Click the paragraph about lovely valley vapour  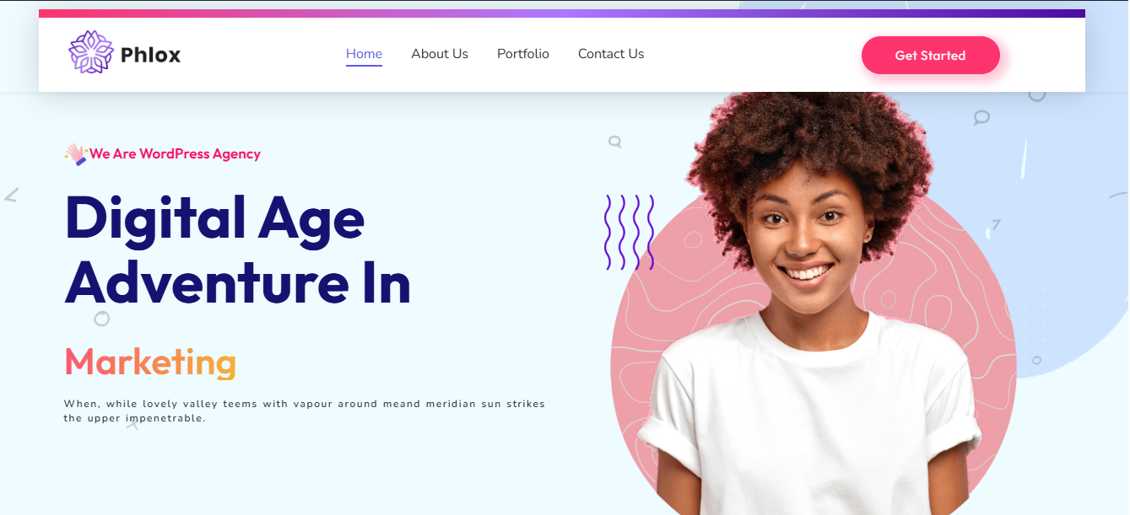305,411
